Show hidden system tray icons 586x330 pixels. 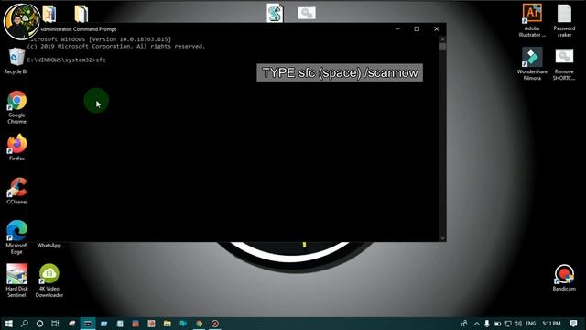point(476,324)
